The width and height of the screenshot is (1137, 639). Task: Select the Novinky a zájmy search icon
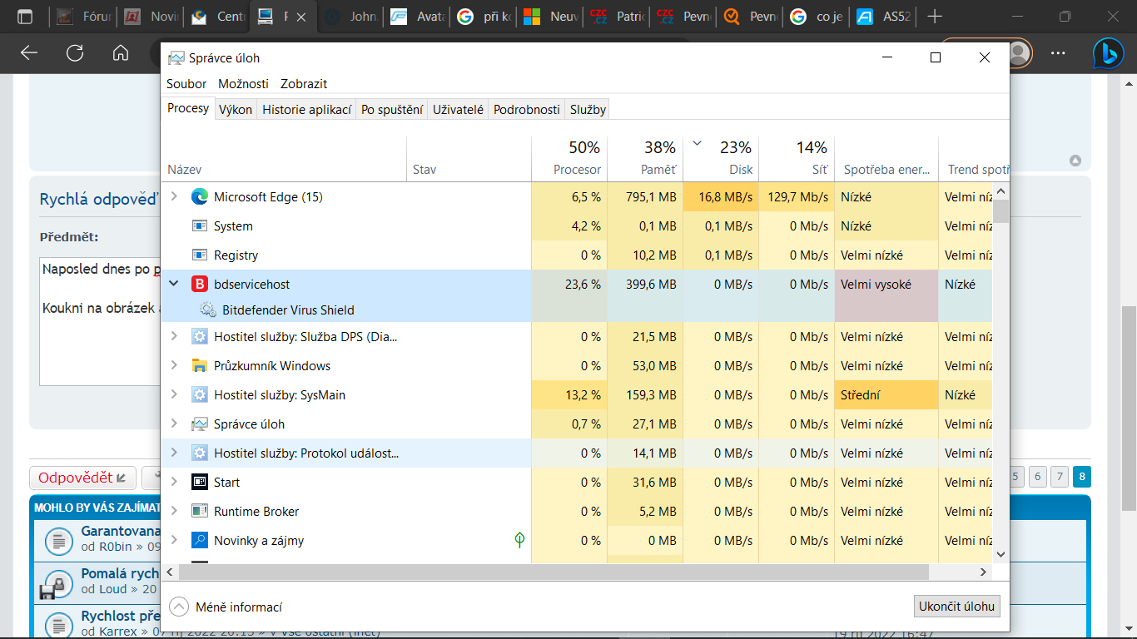coord(200,541)
